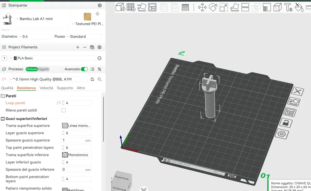
Task: Click the plate-side arrange icon
Action: point(290,112)
